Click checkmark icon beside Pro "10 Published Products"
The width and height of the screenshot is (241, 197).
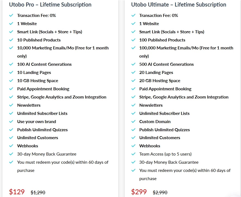[11, 40]
